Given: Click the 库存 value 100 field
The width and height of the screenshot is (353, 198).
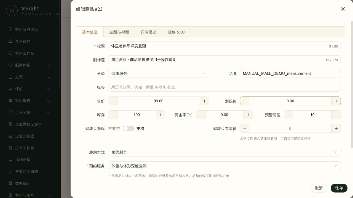Looking at the screenshot, I should [137, 115].
